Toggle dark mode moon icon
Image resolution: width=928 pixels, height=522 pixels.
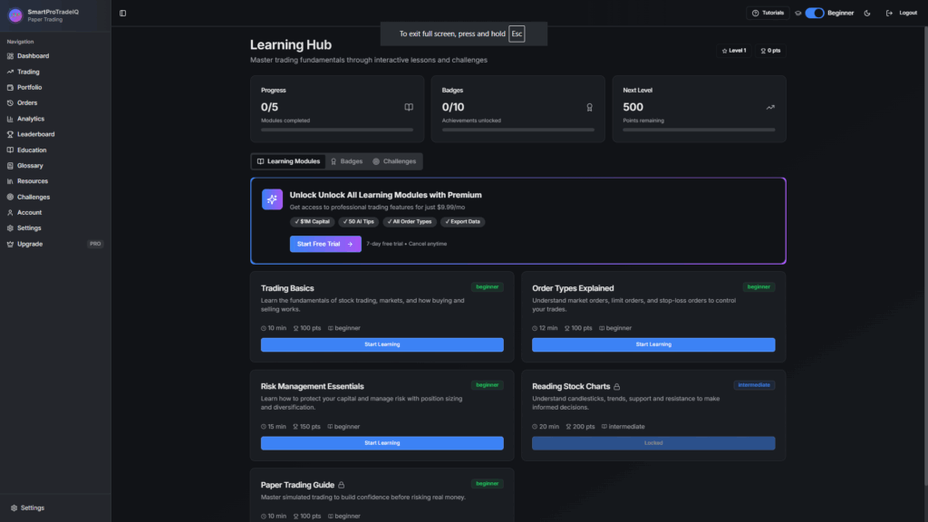867,13
